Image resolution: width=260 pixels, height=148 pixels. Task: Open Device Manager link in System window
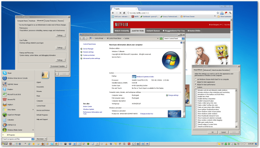coord(88,49)
